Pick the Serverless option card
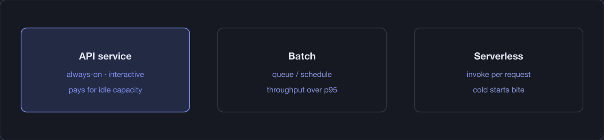Image resolution: width=604 pixels, height=140 pixels. click(499, 70)
